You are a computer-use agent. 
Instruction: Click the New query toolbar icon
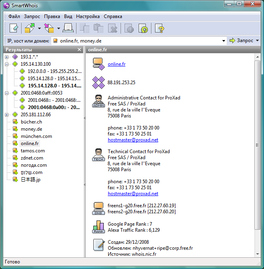tap(14, 28)
